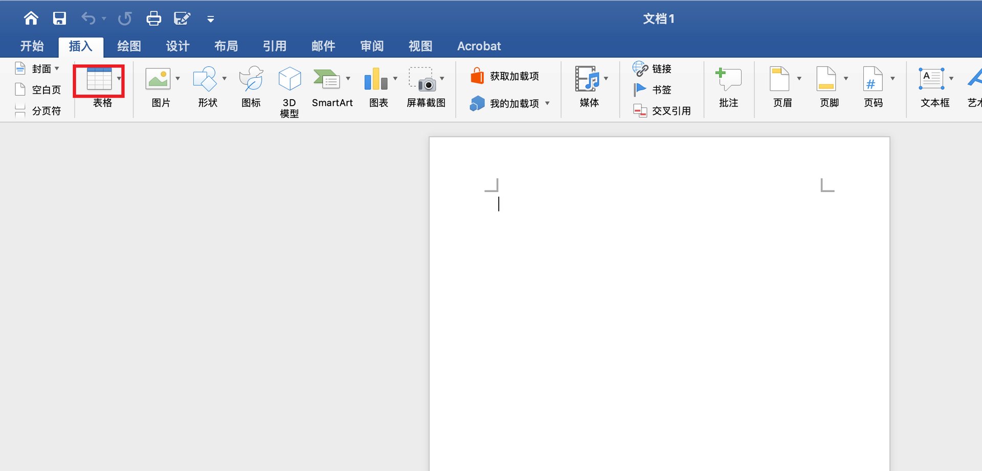Expand the 页码 page number dropdown

[893, 79]
